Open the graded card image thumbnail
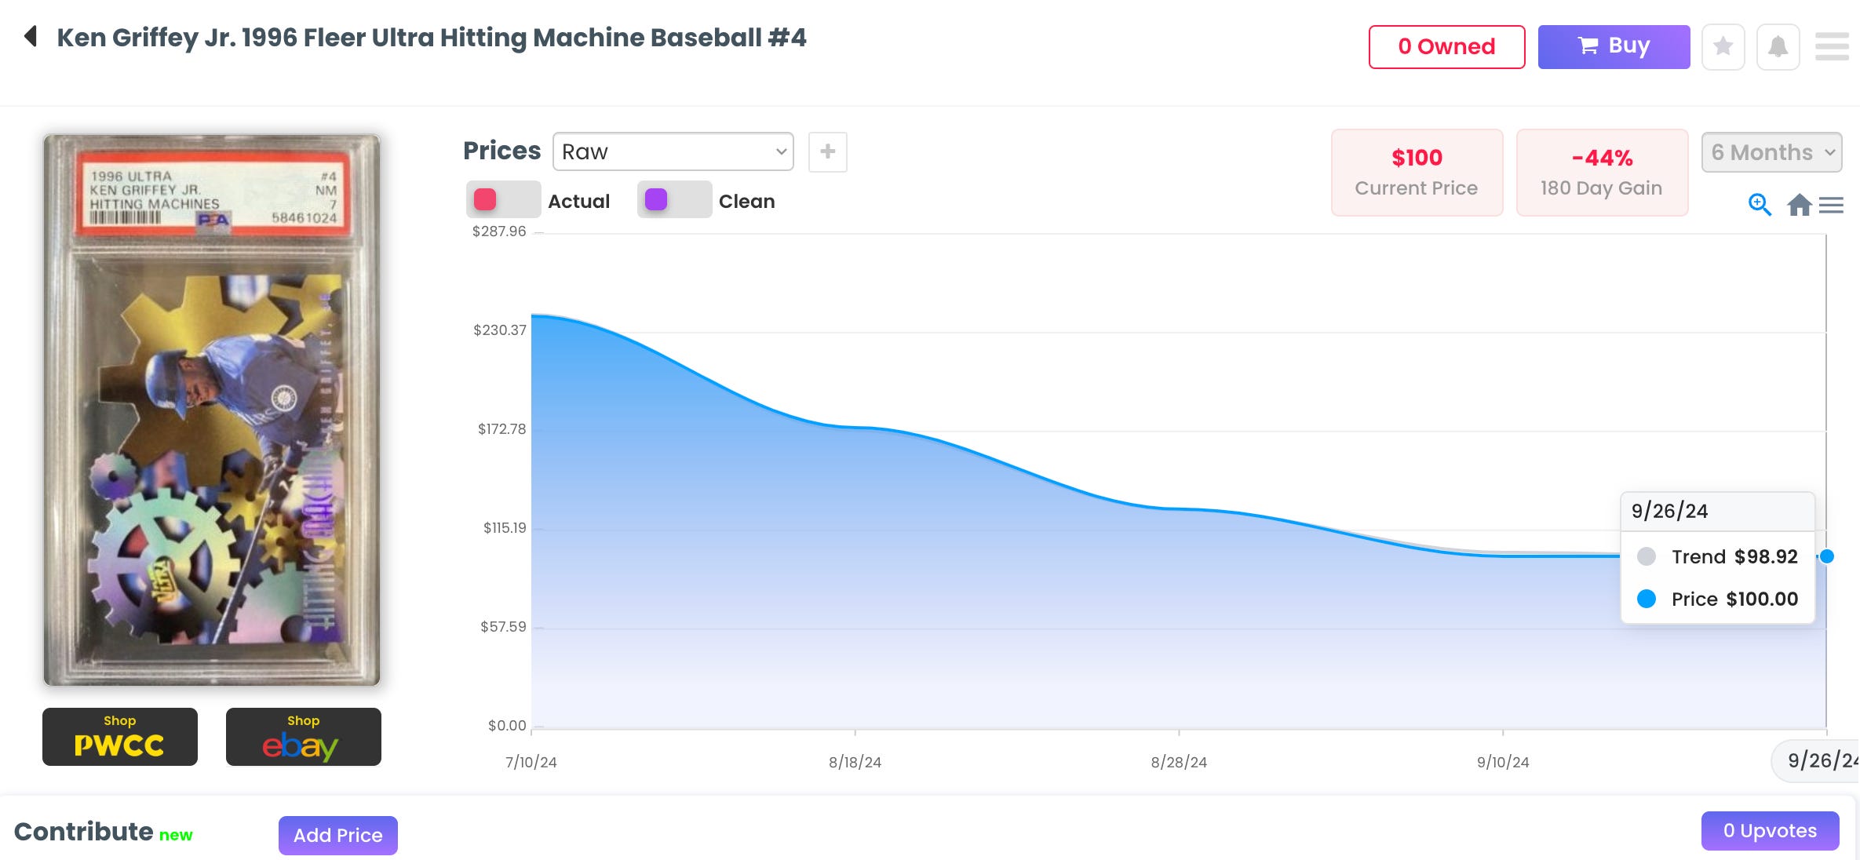Viewport: 1860px width, 860px height. 212,410
